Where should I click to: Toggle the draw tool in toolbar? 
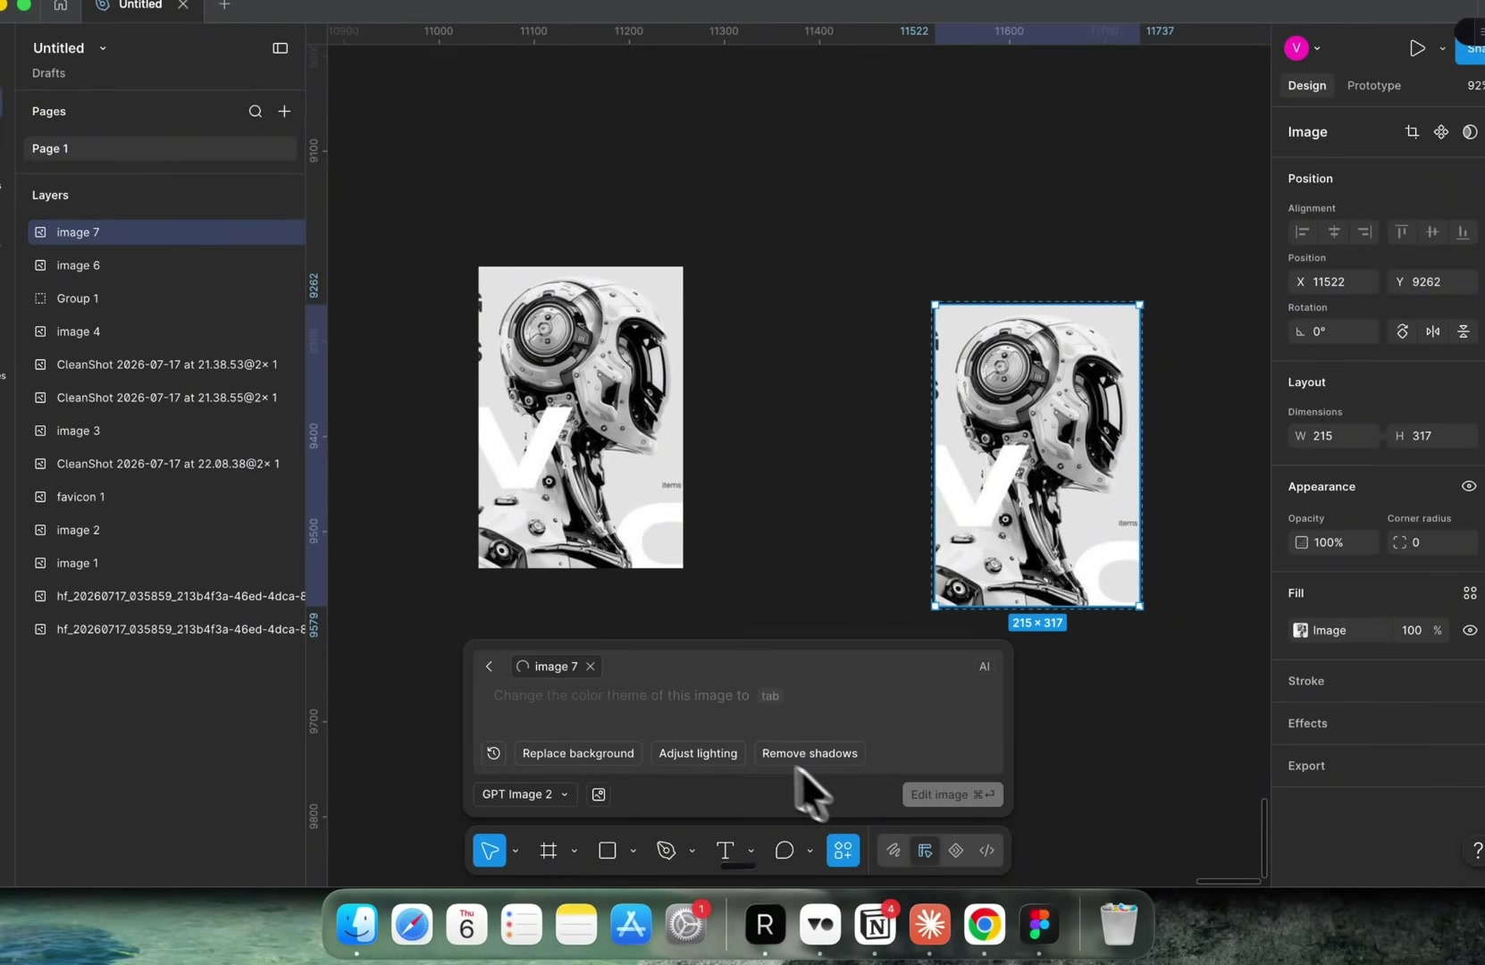[894, 851]
